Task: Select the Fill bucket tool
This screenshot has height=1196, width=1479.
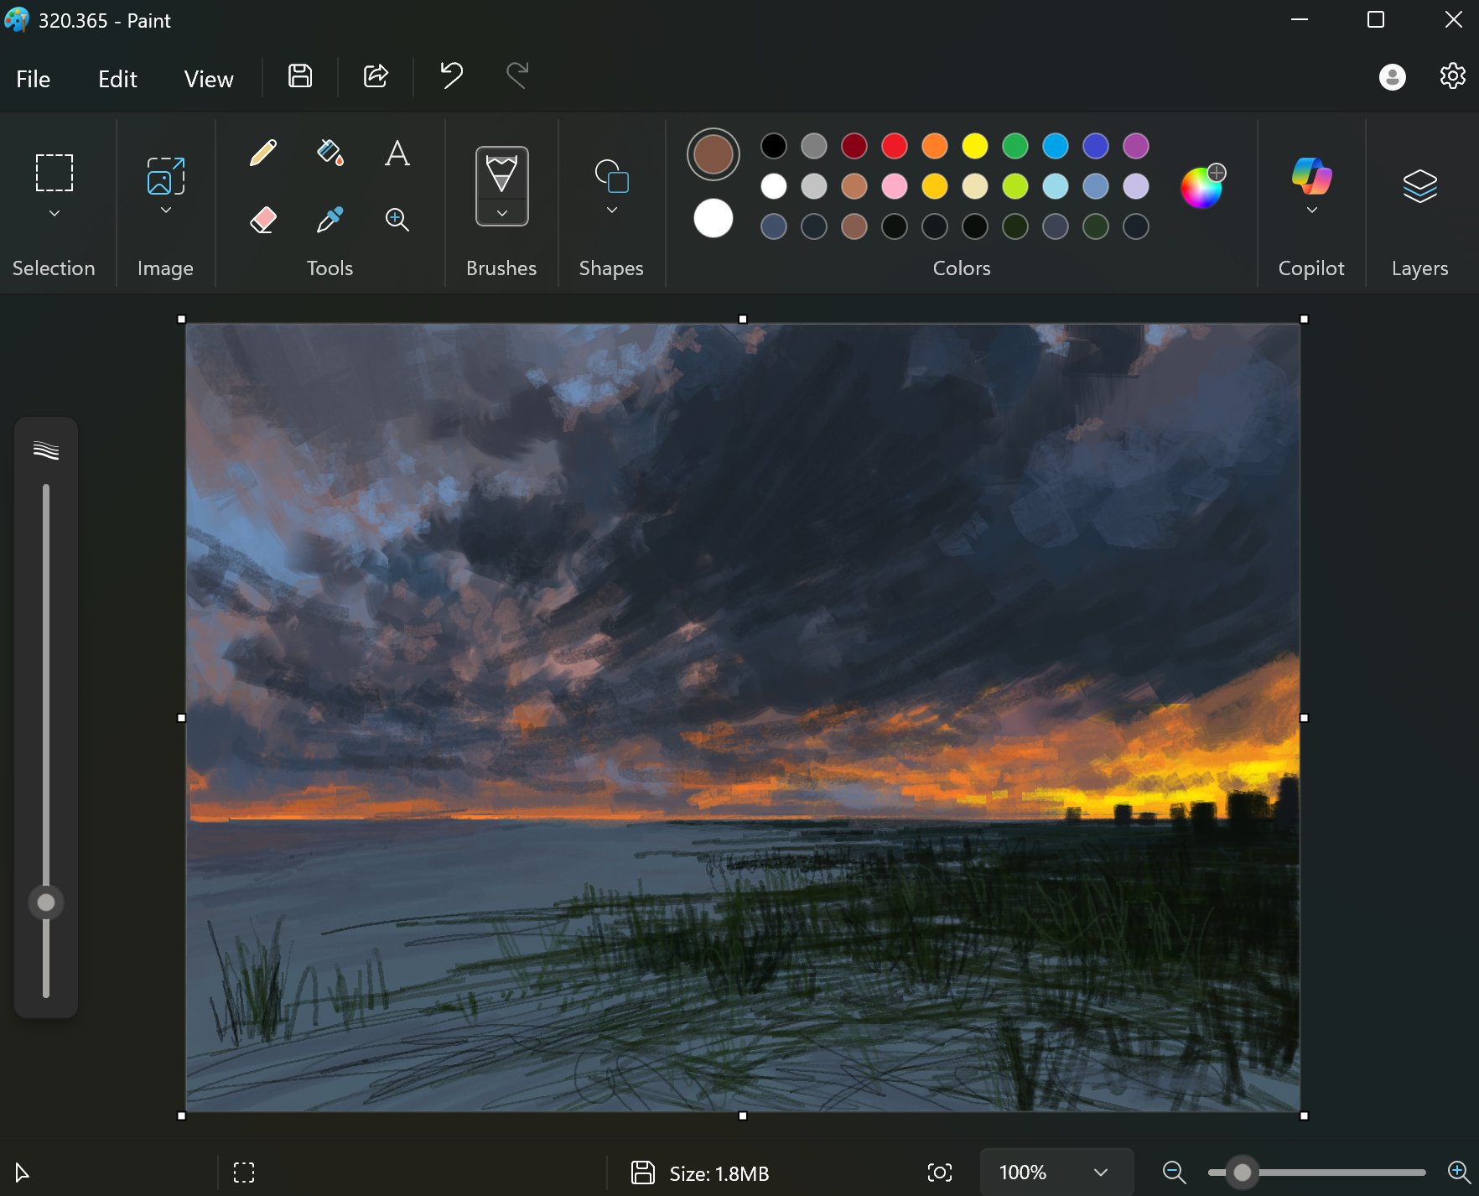Action: click(330, 153)
